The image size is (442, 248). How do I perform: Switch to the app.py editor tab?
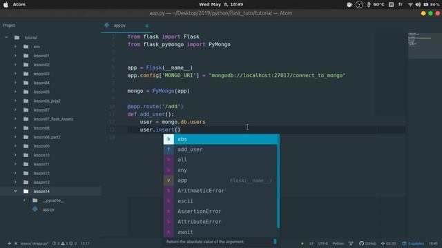126,25
